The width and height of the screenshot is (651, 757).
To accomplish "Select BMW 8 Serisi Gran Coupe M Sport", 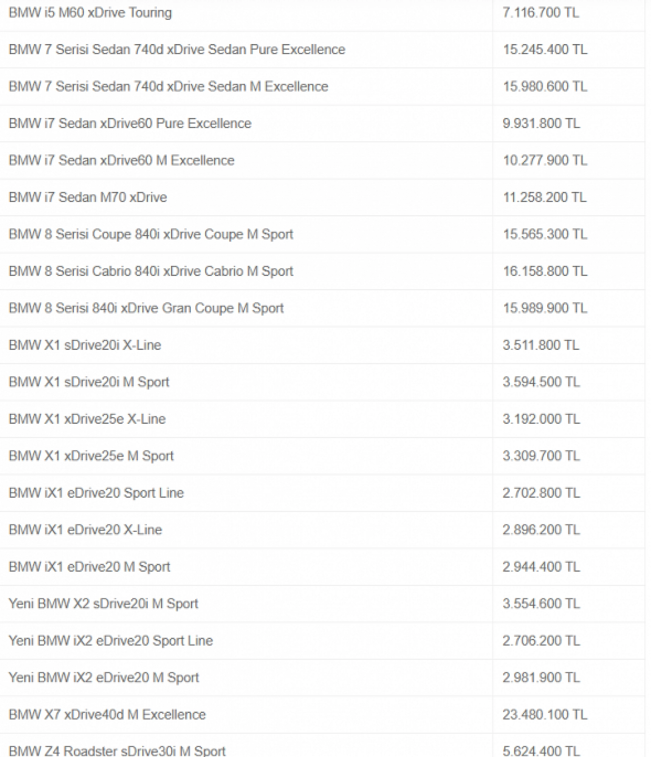I will click(x=146, y=308).
